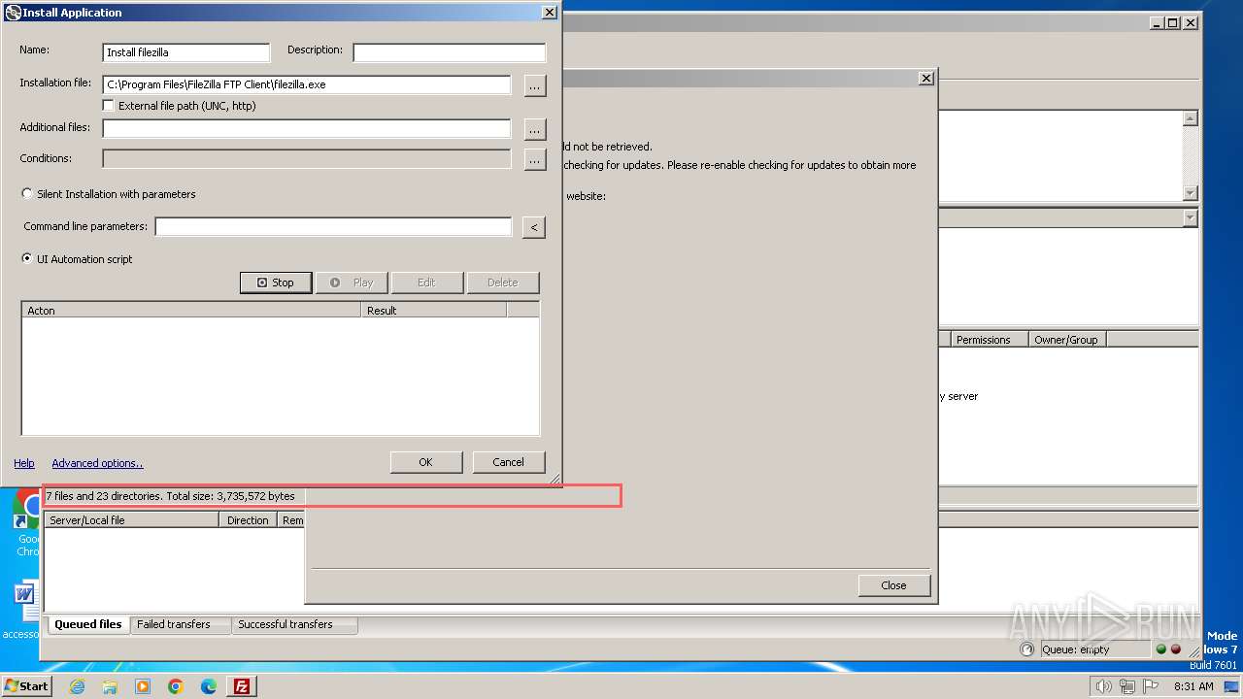
Task: Close the update dialog using X button
Action: pos(925,78)
